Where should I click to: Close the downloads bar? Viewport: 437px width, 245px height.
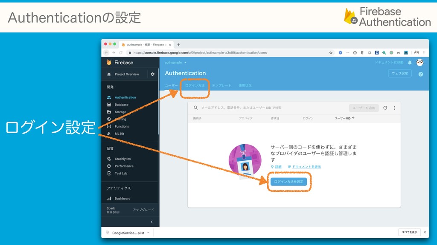click(425, 232)
